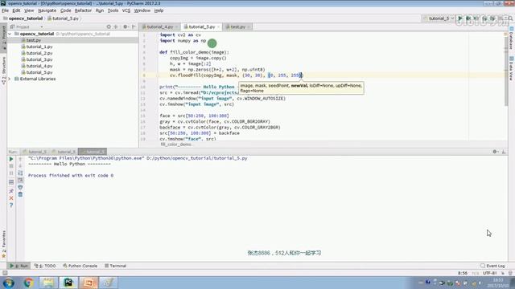Rerun program in Run panel
Screen dimensions: 515x289
point(11,159)
